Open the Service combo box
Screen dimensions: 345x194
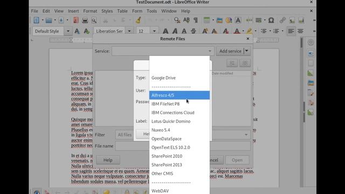163,51
